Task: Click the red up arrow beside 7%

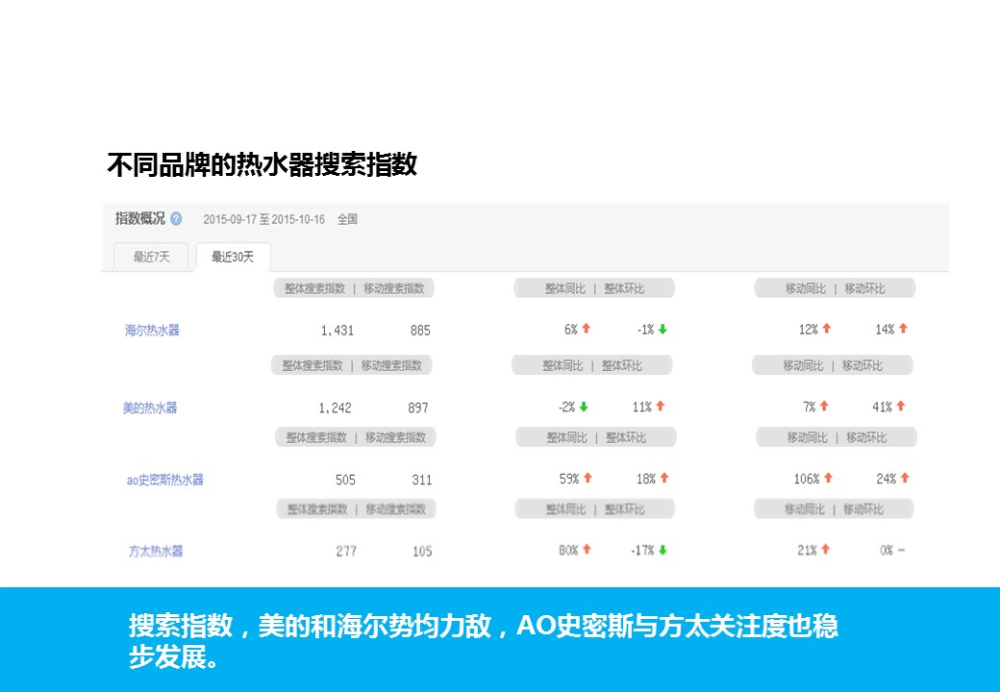Action: [824, 406]
